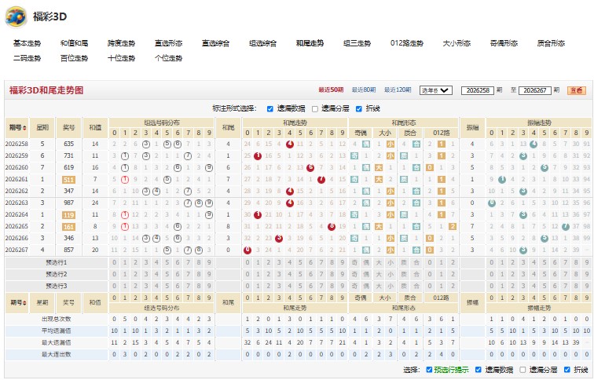Click red ball 4 in row 2026258
Viewport: 594px width, 380px height.
click(290, 144)
